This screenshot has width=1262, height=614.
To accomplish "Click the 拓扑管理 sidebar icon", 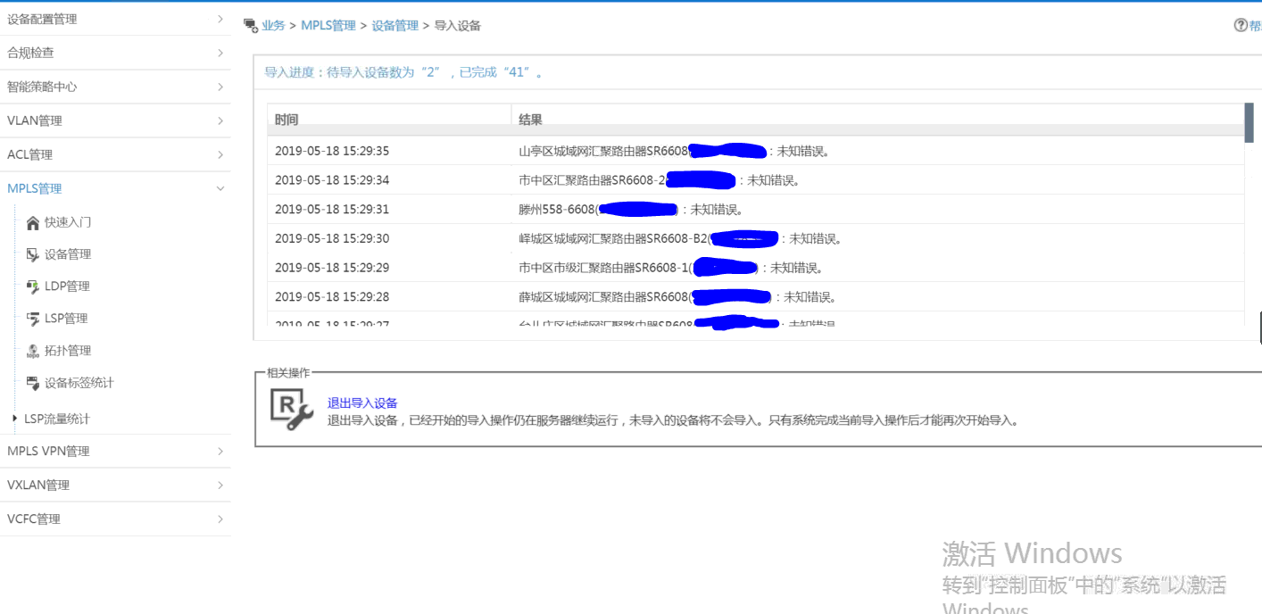I will click(x=33, y=352).
